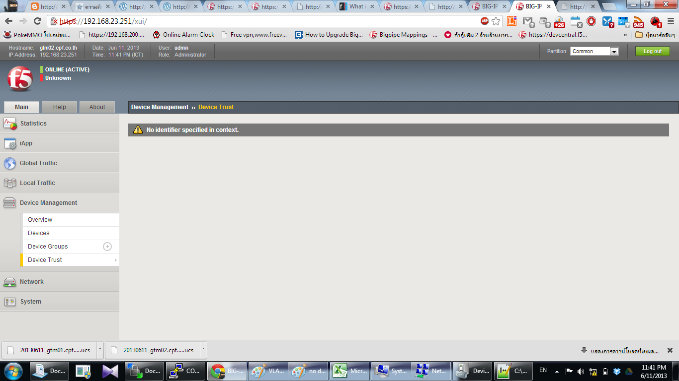The image size is (679, 381).
Task: Open the System section
Action: (x=60, y=302)
